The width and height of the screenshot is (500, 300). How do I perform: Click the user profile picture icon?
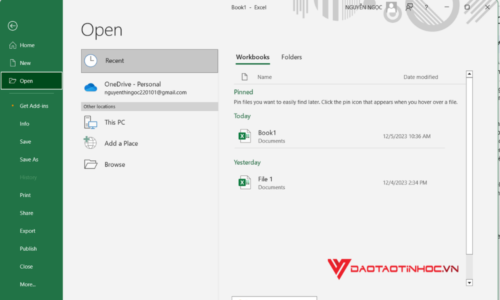(391, 7)
